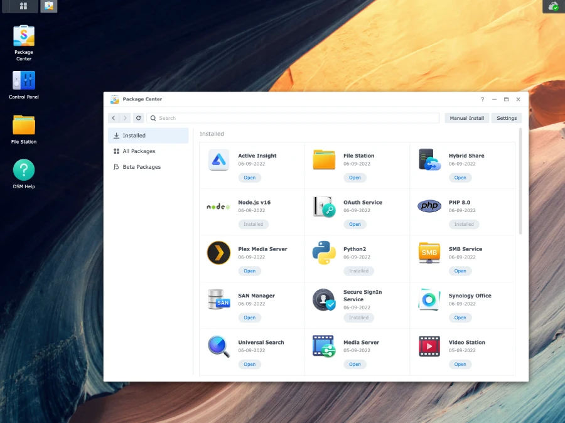565x423 pixels.
Task: Go back with the left arrow
Action: pos(114,118)
